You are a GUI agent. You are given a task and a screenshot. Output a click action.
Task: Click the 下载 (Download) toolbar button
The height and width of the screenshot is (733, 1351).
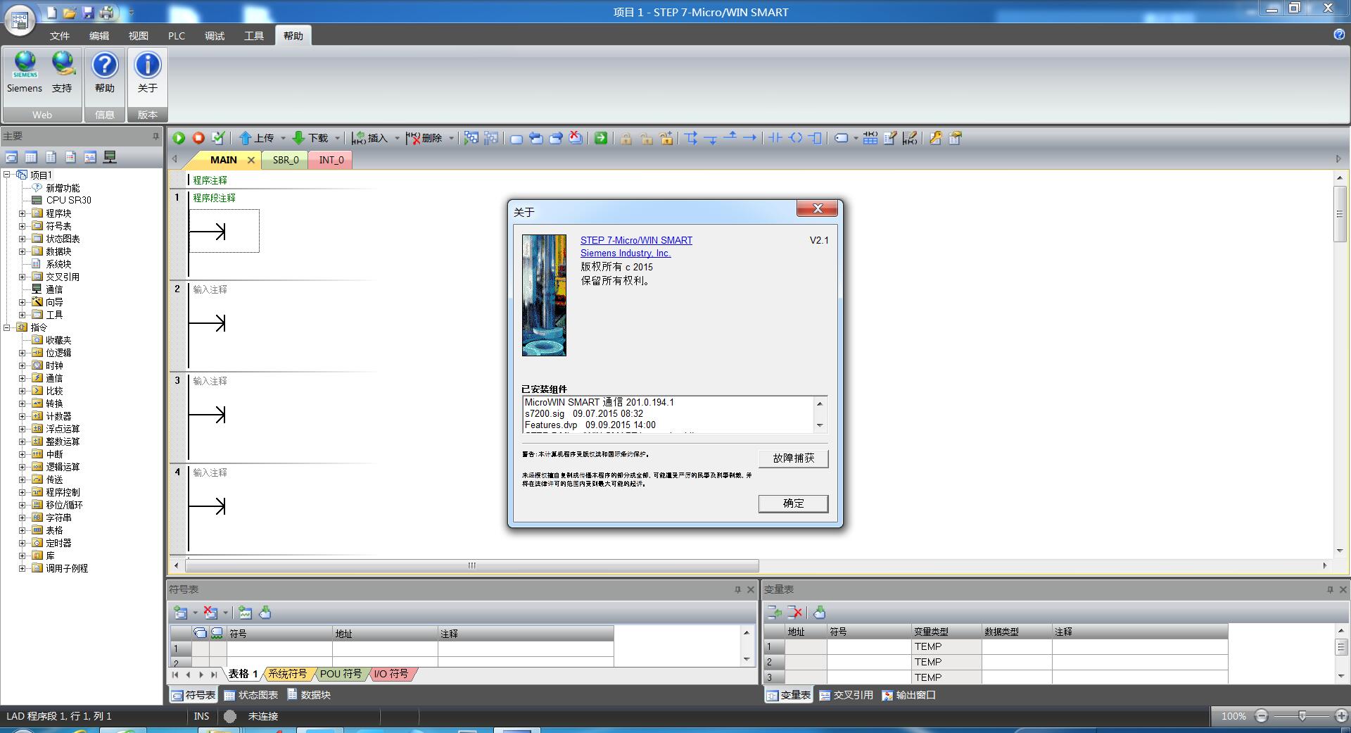coord(311,138)
